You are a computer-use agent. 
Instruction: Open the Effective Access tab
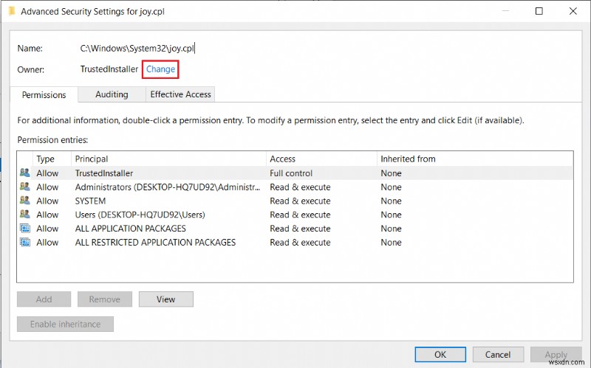pyautogui.click(x=180, y=94)
